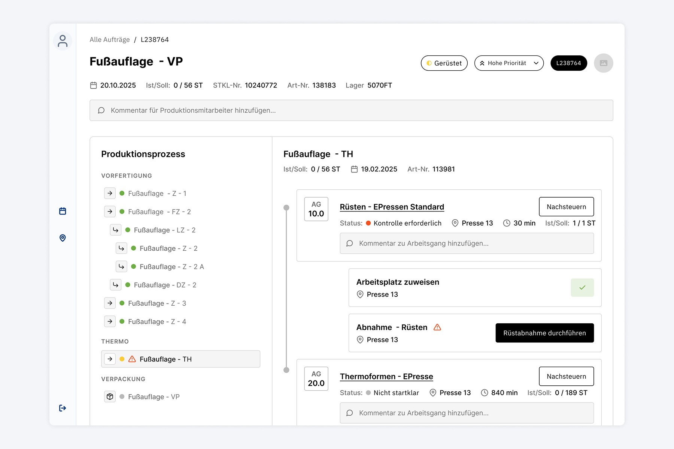Click the date 20.10.2025 in header
This screenshot has width=674, height=449.
(118, 85)
